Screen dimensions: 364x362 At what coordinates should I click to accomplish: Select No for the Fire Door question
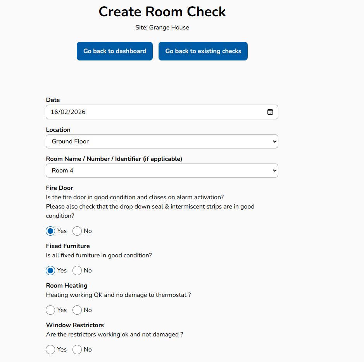click(x=76, y=231)
